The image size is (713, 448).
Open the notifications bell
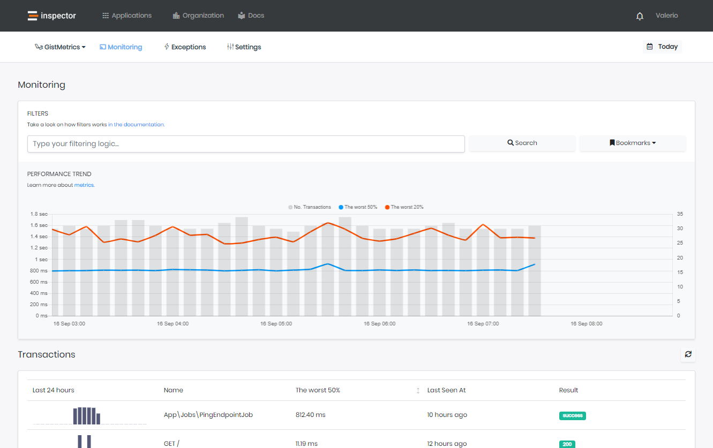tap(640, 16)
